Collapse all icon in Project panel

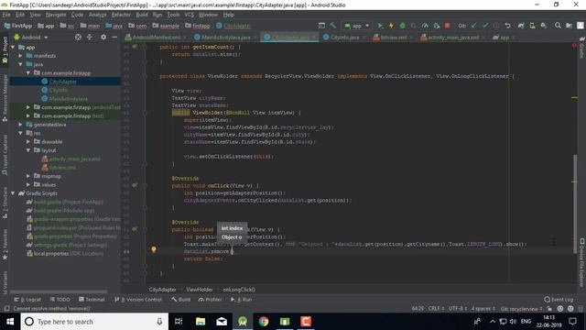point(90,37)
